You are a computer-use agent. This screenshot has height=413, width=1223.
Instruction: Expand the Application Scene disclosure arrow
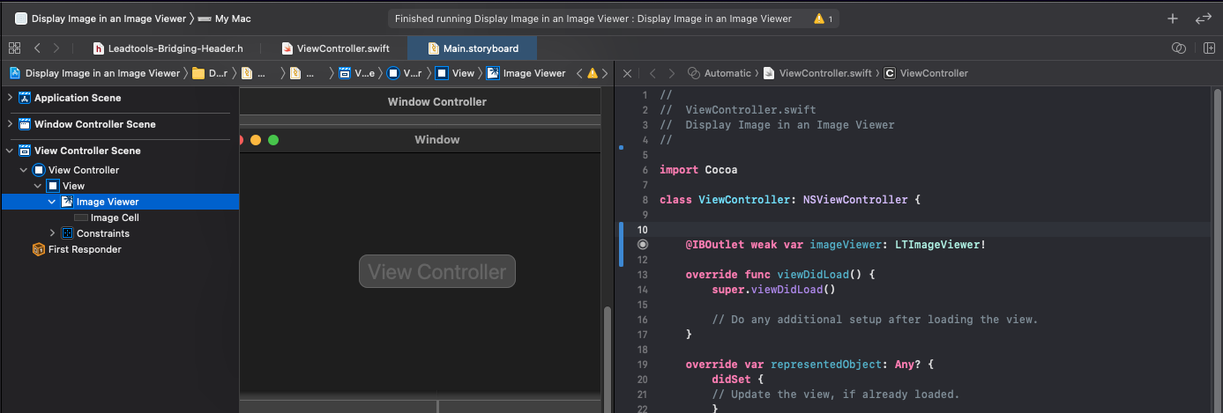(x=11, y=98)
